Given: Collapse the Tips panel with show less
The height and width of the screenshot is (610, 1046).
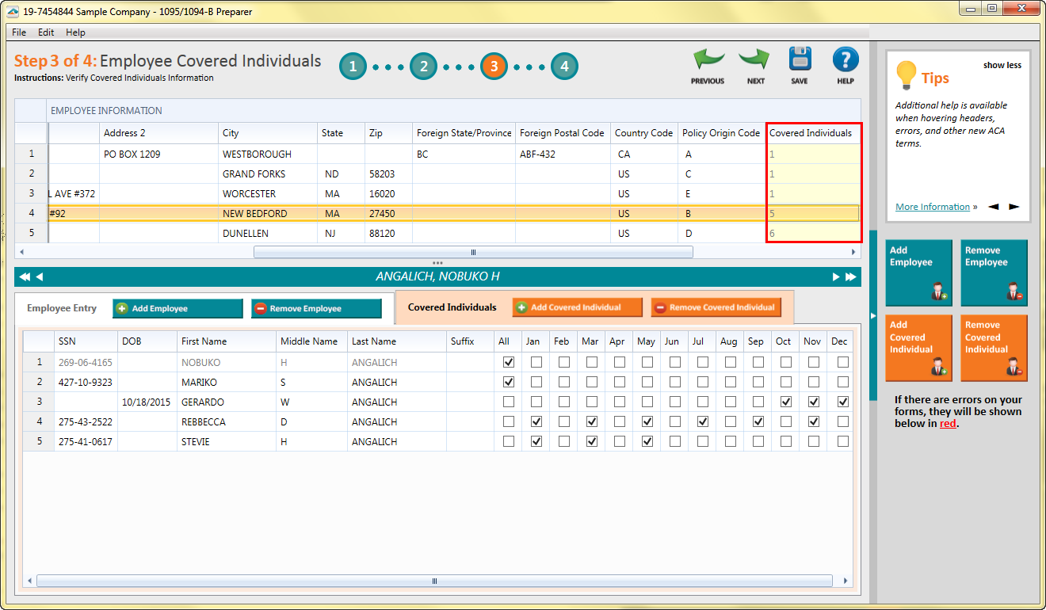Looking at the screenshot, I should click(x=1002, y=65).
